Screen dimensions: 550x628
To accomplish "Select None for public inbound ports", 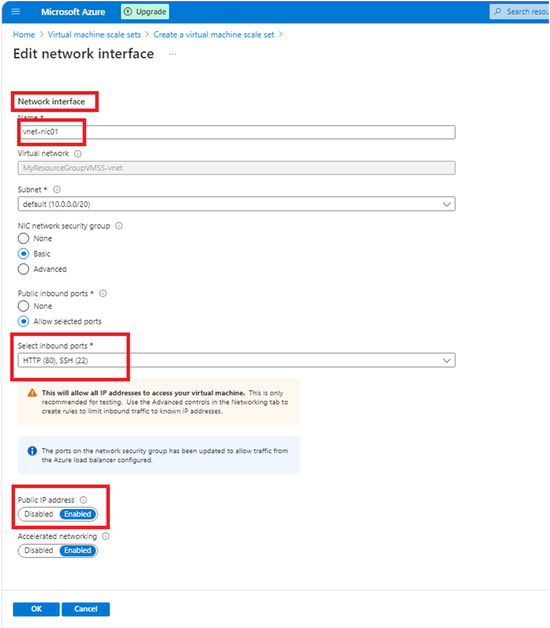I will pos(24,306).
